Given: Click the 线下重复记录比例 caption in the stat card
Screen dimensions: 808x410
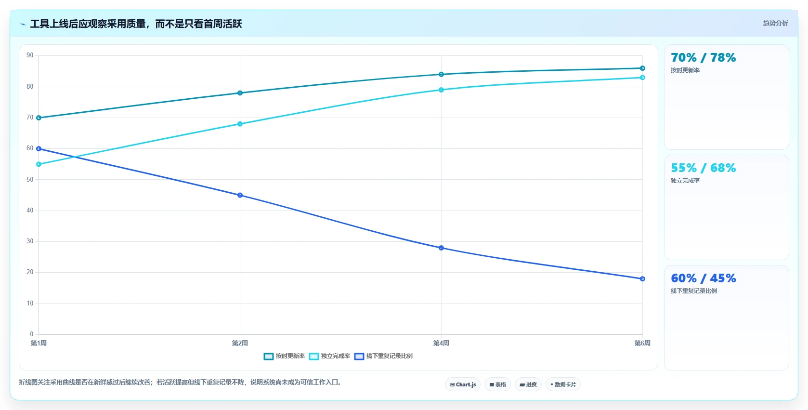Looking at the screenshot, I should coord(694,291).
